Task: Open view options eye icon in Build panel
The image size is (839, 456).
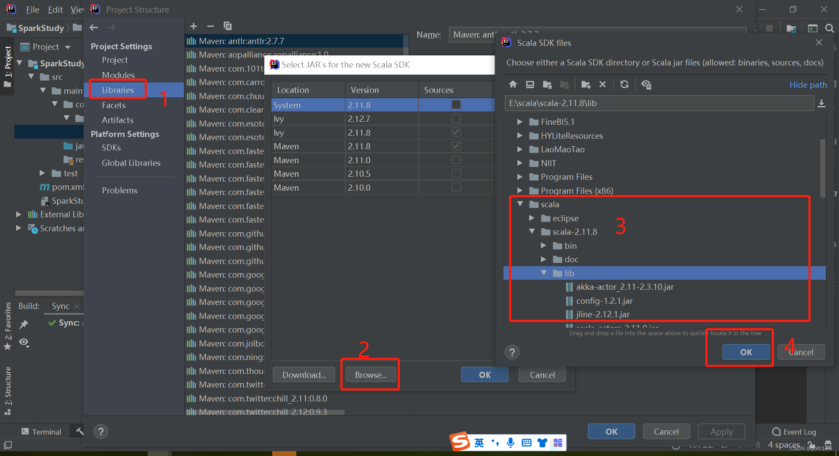Action: [24, 343]
